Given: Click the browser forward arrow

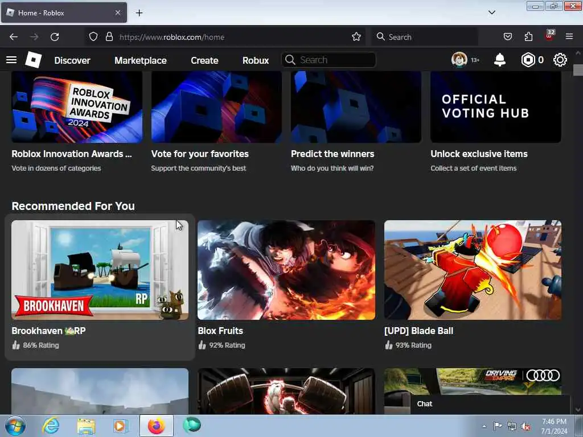Looking at the screenshot, I should [x=34, y=37].
